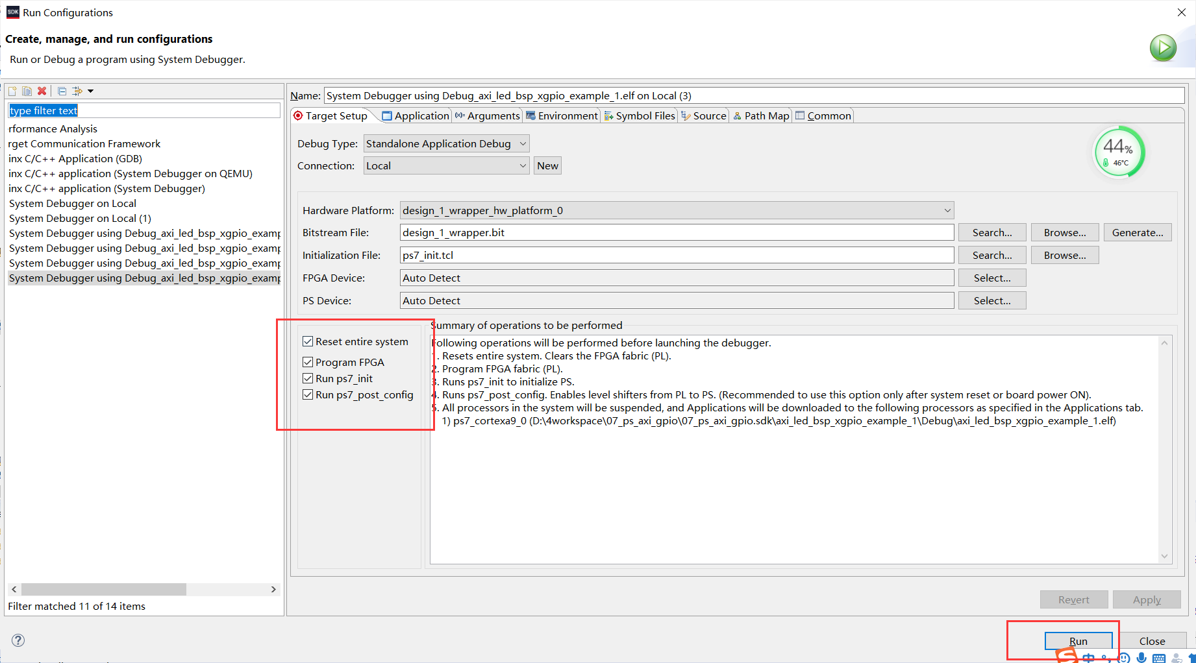1196x663 pixels.
Task: Click Browse next to Initialization File
Action: click(x=1065, y=255)
